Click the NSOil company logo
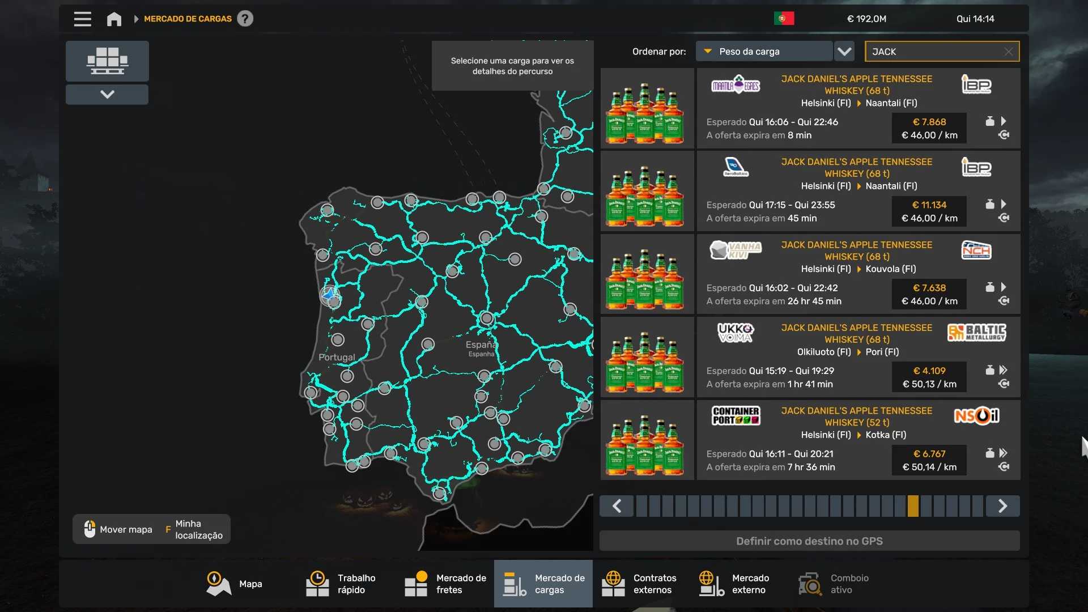 tap(976, 416)
